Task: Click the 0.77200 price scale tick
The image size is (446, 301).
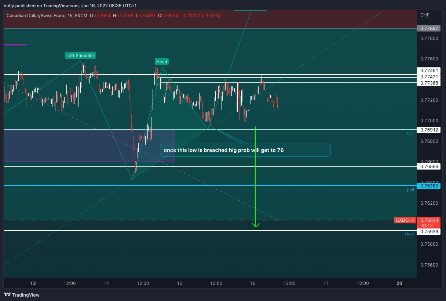Action: [429, 100]
